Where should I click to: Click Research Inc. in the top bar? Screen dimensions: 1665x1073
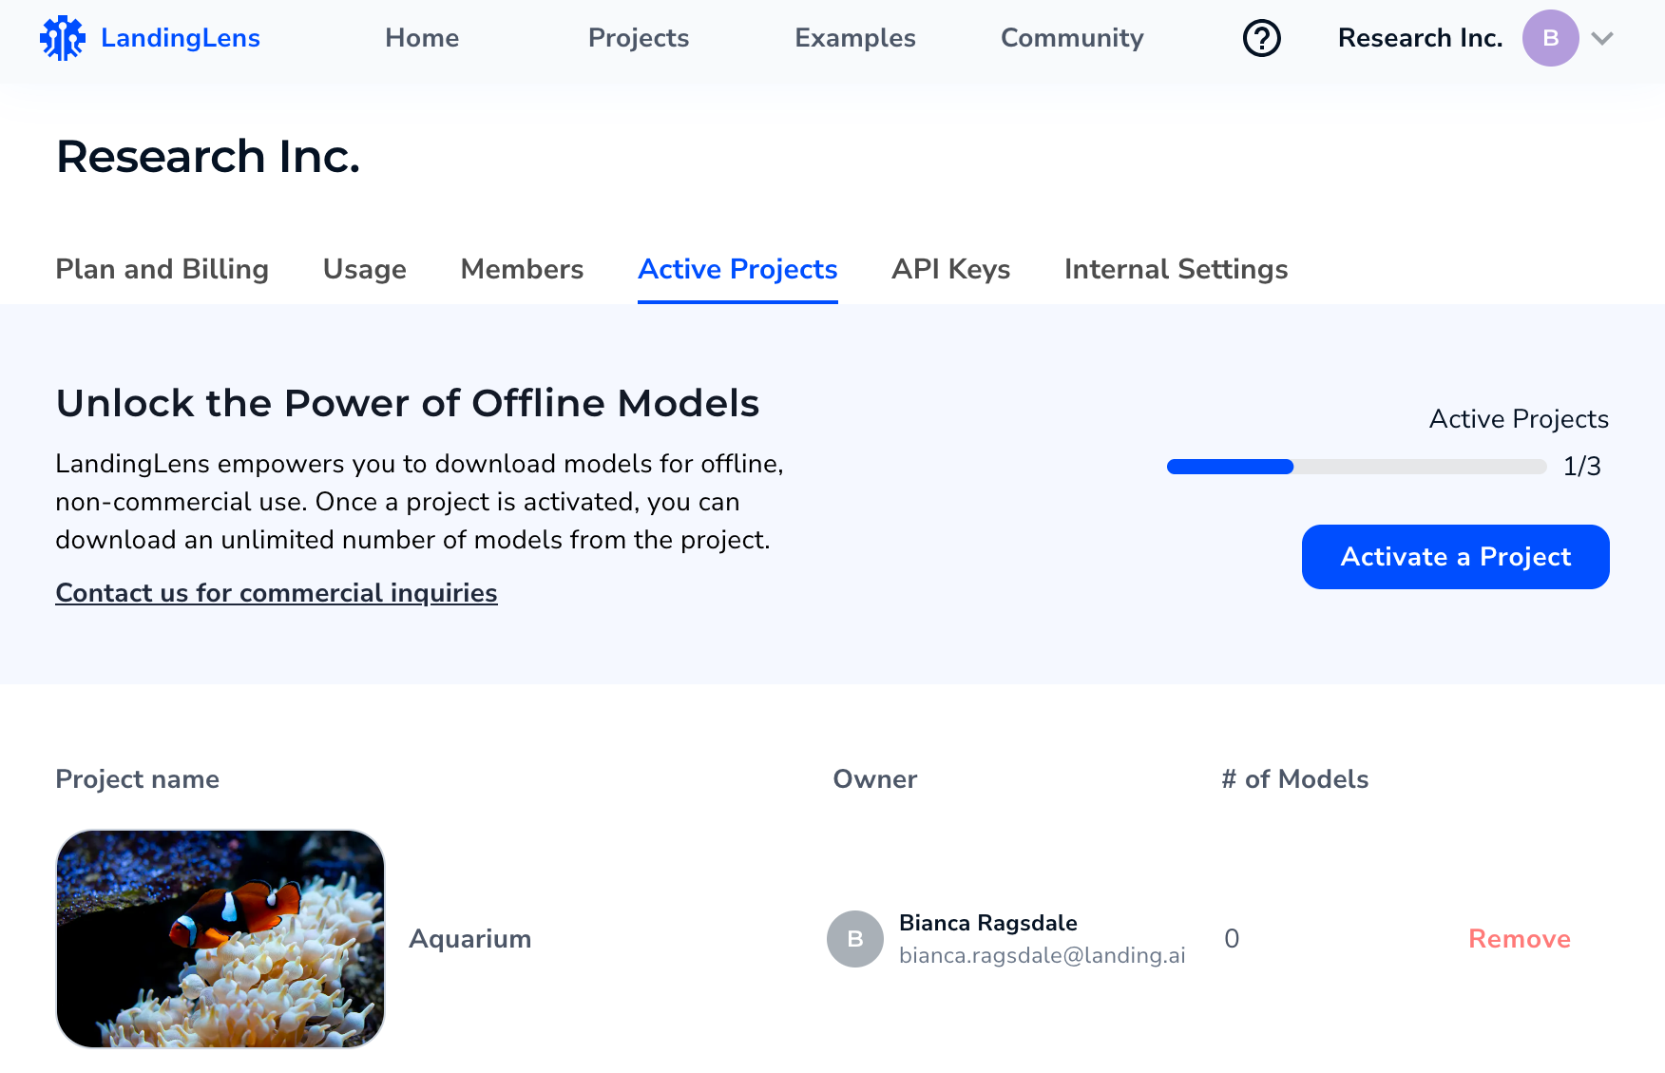[1420, 38]
